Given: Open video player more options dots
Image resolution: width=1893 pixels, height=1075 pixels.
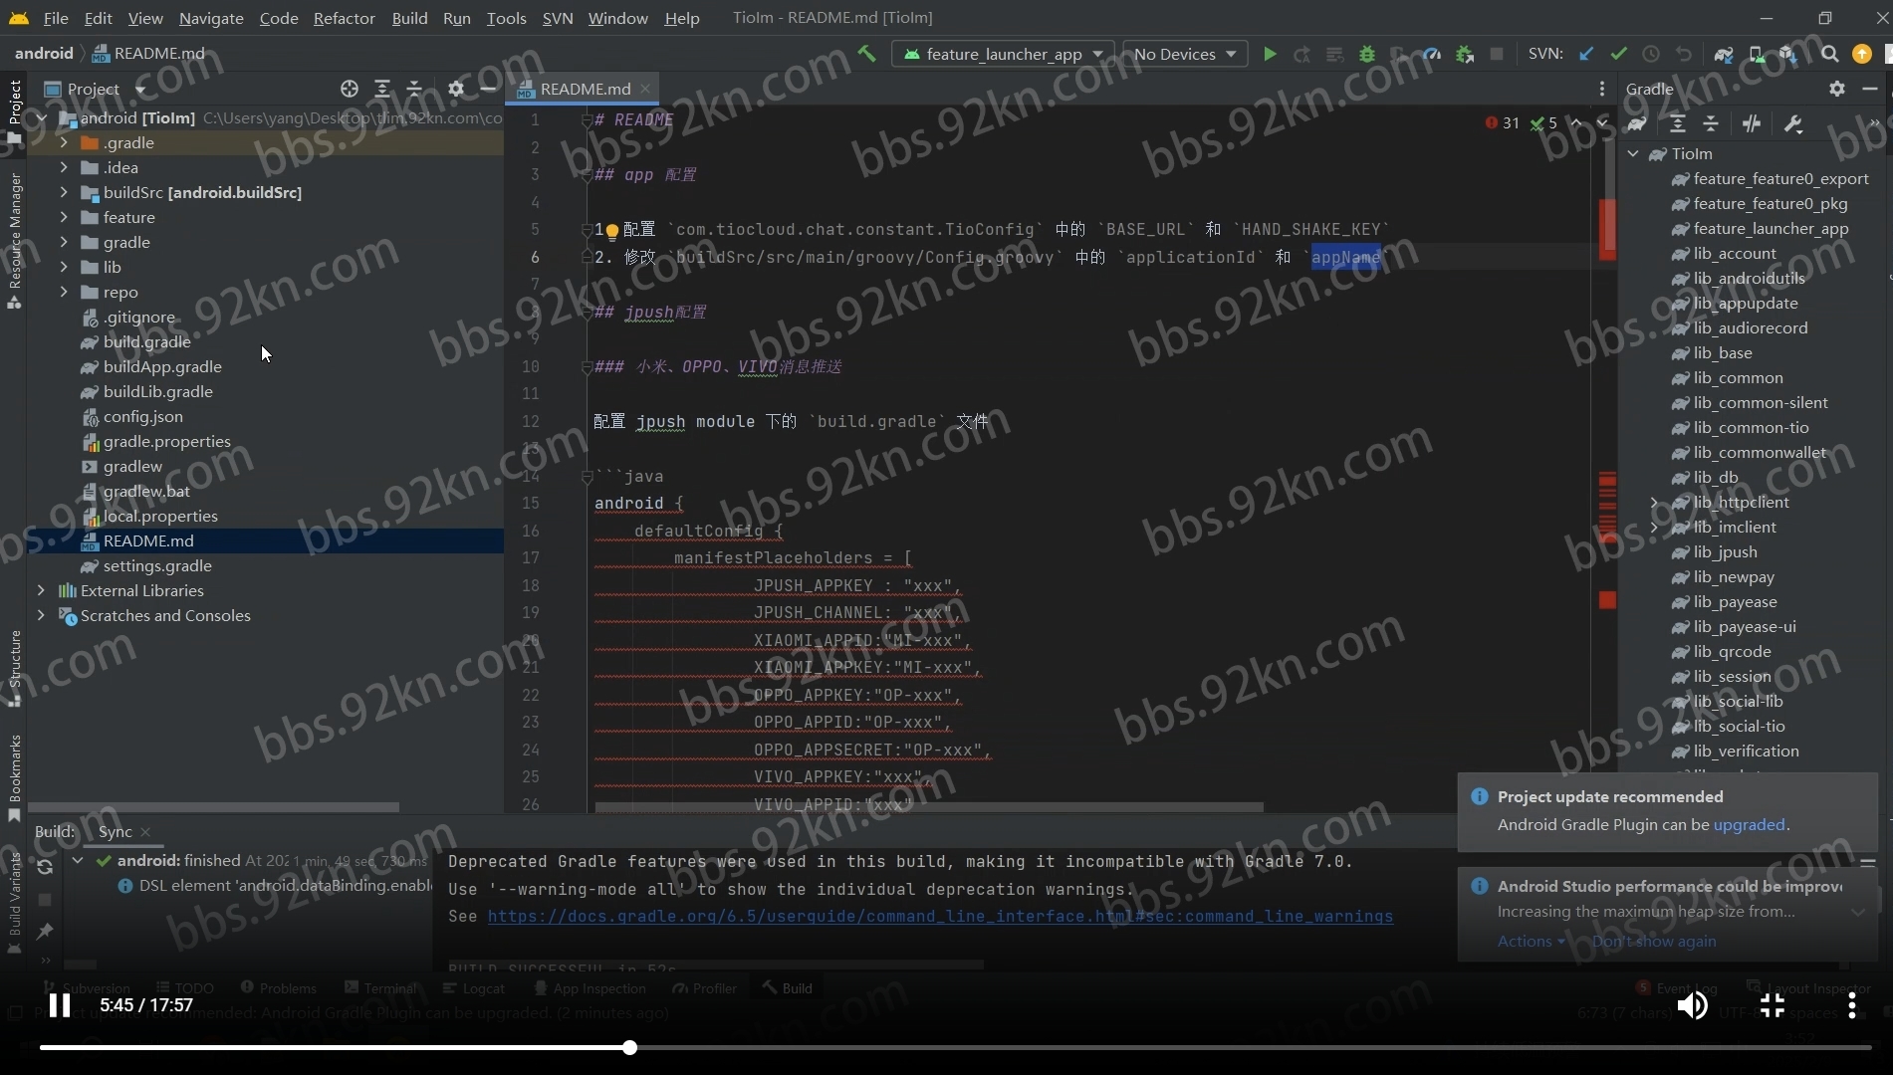Looking at the screenshot, I should (x=1851, y=1005).
